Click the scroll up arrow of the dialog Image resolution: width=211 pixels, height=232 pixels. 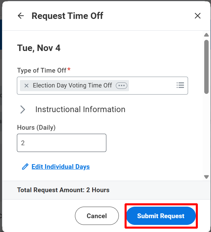[207, 35]
